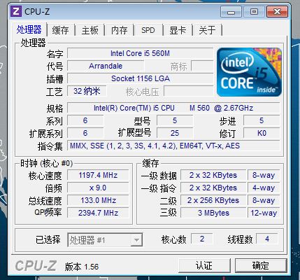The height and width of the screenshot is (280, 300).
Task: Go to the SPD tab
Action: [148, 30]
